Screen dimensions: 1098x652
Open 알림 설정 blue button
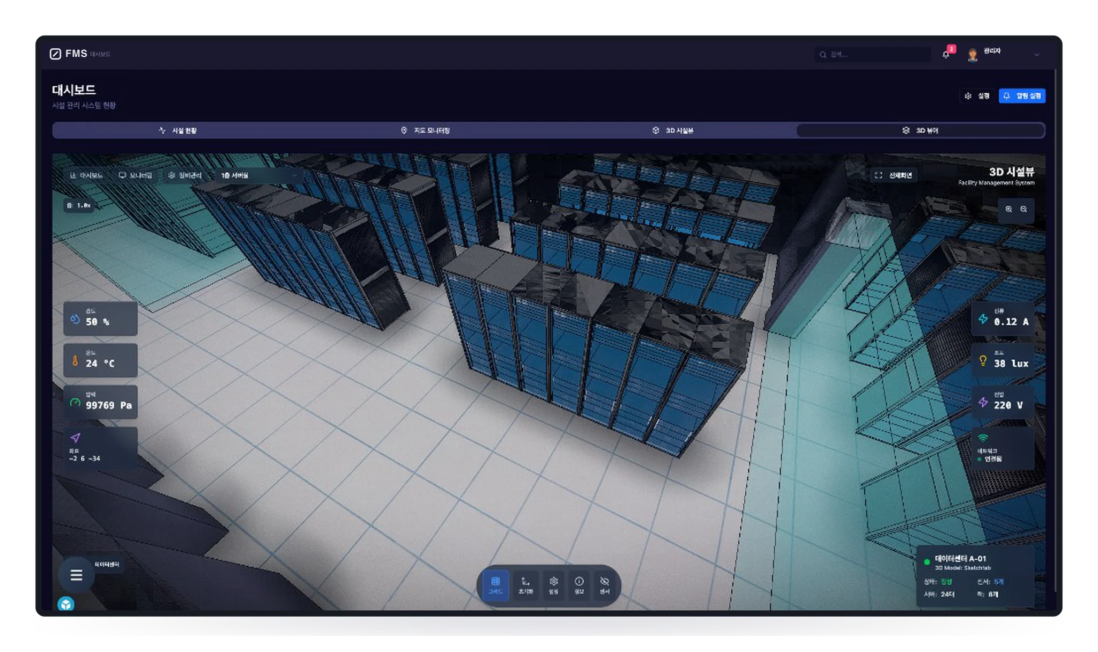tap(1022, 96)
